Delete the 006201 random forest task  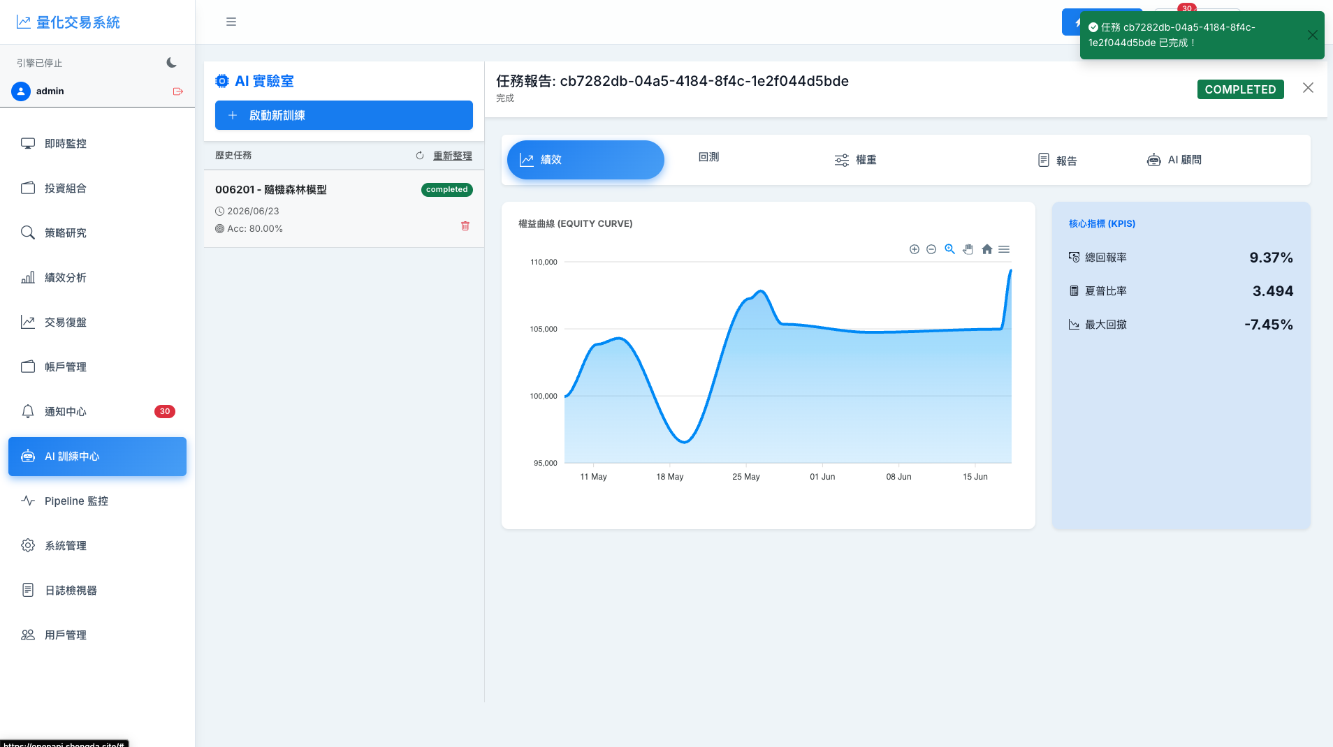465,226
